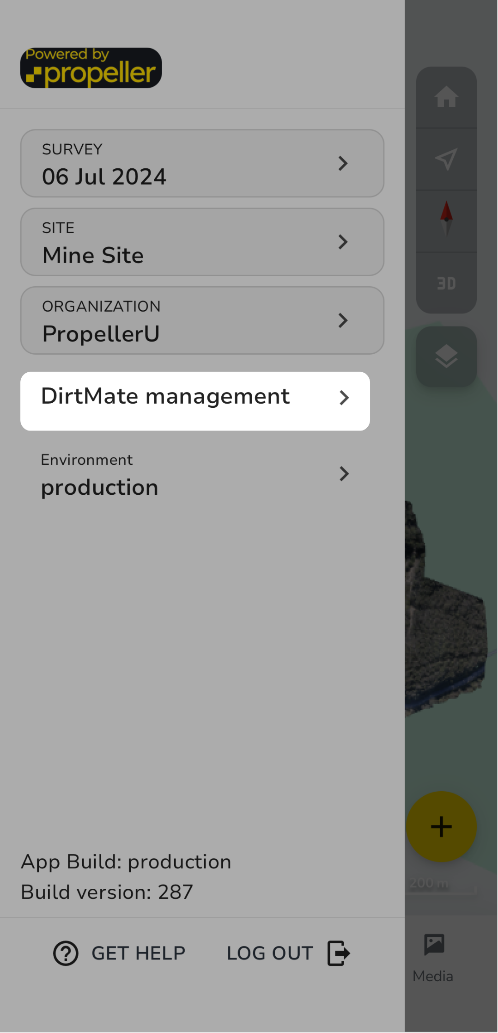The width and height of the screenshot is (498, 1033).
Task: Tap the Build version: 287 text
Action: coord(107,892)
